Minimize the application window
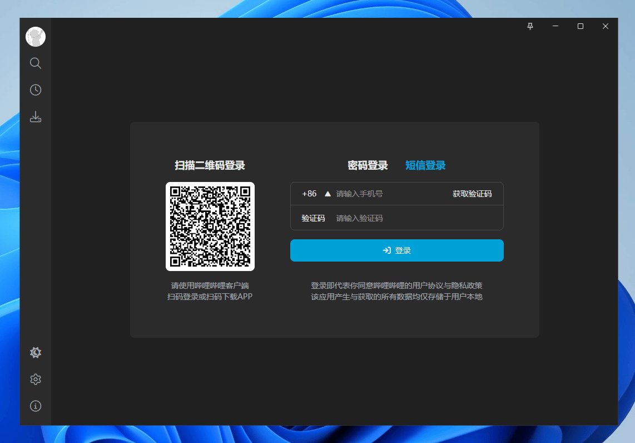This screenshot has width=635, height=443. pos(555,26)
